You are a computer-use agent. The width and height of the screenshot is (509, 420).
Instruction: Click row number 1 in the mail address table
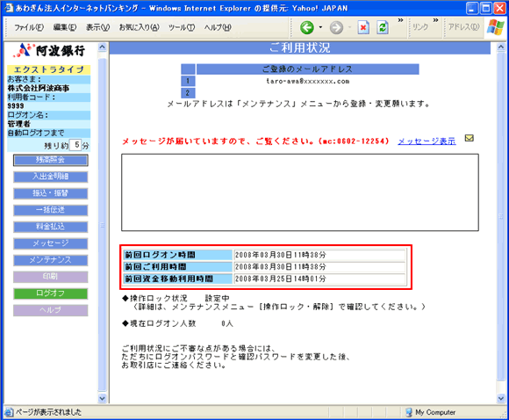coord(188,81)
